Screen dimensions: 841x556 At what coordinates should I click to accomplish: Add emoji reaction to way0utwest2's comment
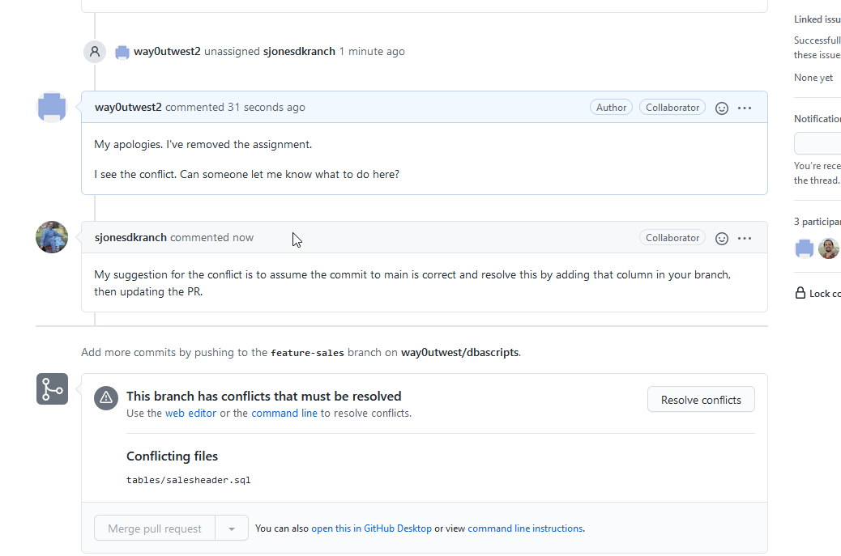(722, 108)
